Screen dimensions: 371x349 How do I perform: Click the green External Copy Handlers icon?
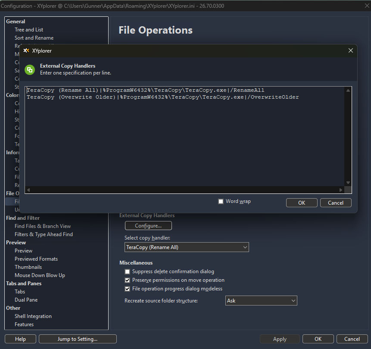click(x=30, y=69)
